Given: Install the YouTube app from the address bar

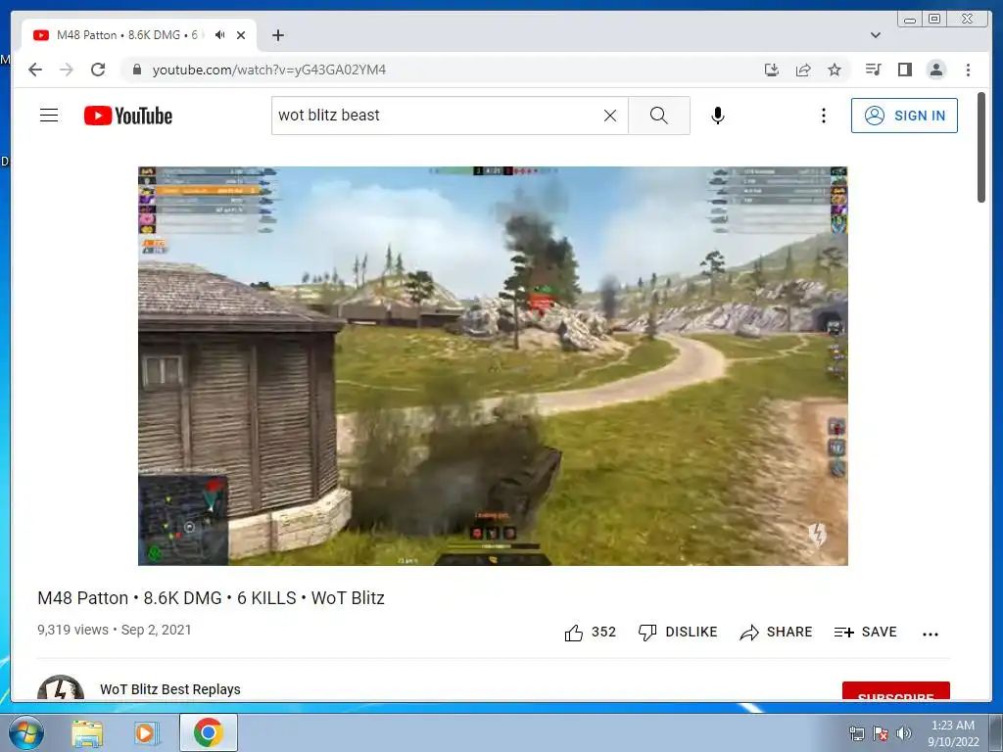Looking at the screenshot, I should 772,70.
